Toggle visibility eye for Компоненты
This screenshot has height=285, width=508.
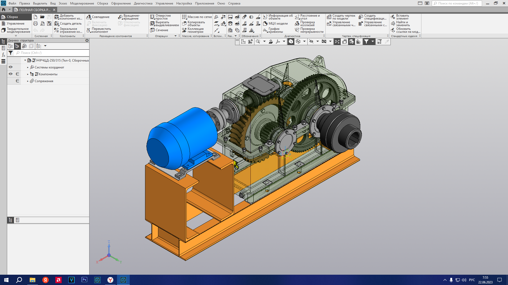[x=11, y=74]
